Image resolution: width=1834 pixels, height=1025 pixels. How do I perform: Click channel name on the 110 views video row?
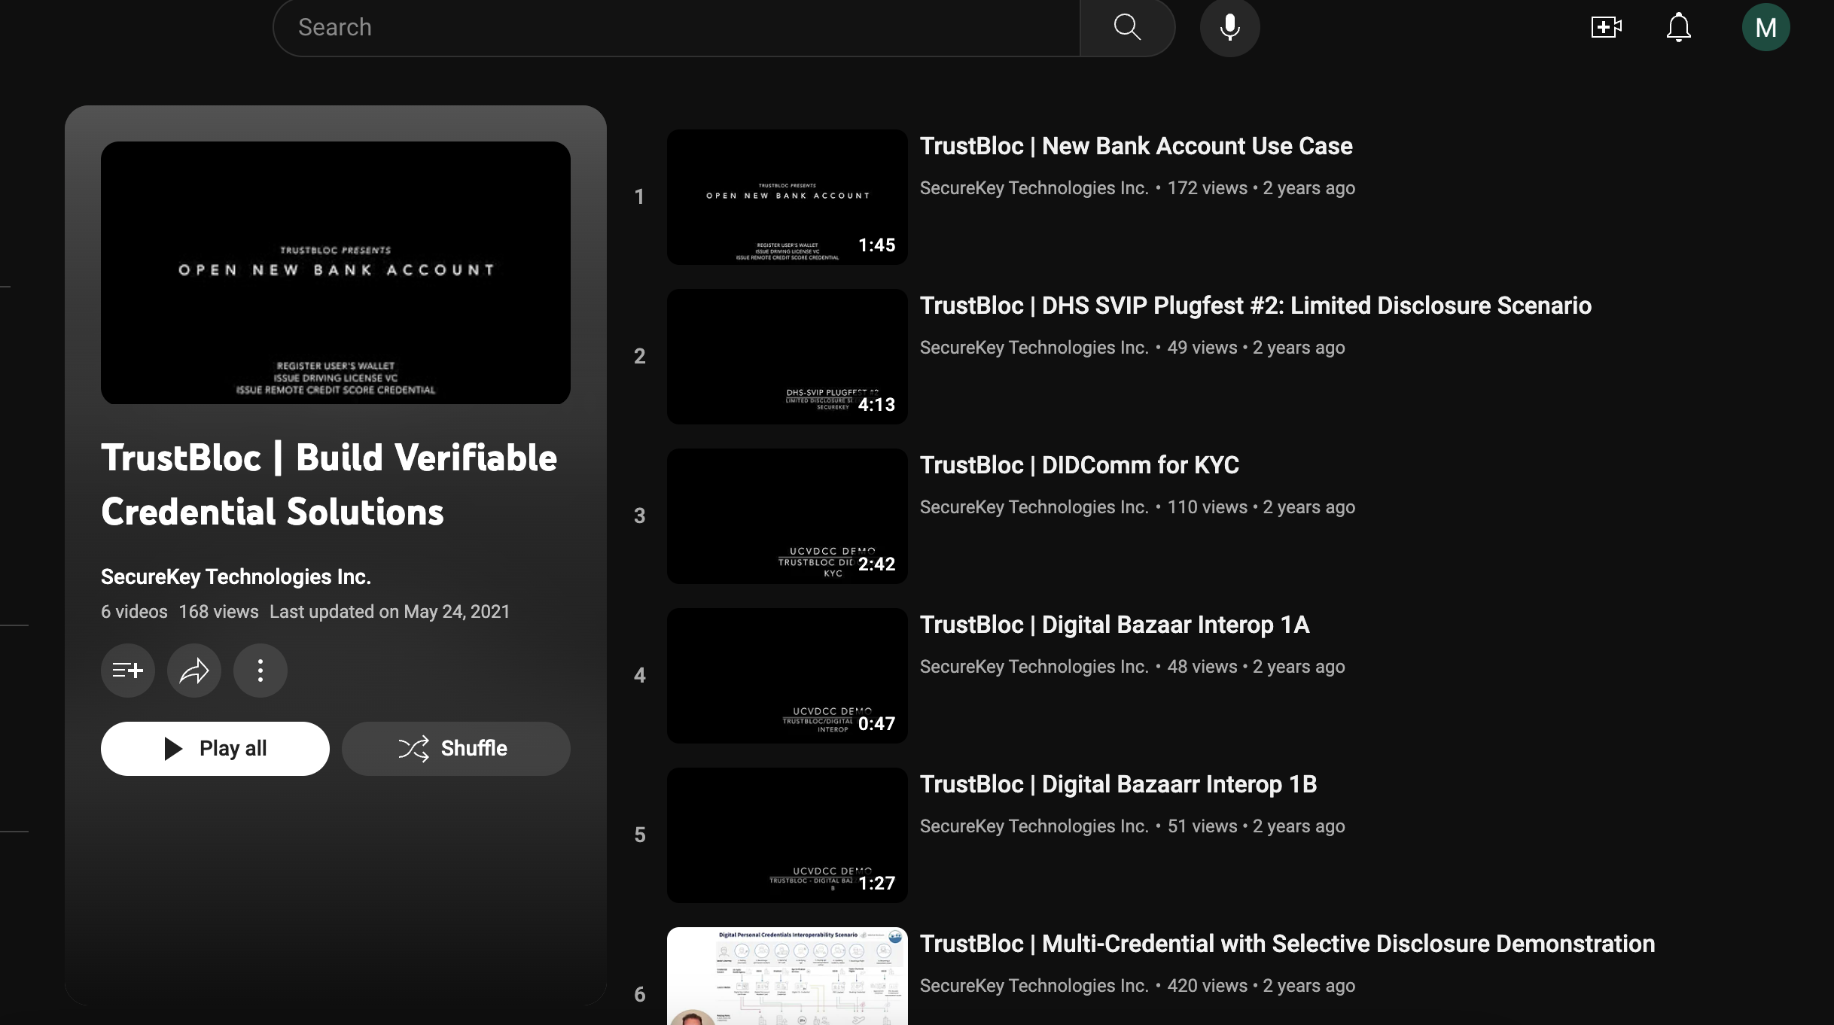1034,507
